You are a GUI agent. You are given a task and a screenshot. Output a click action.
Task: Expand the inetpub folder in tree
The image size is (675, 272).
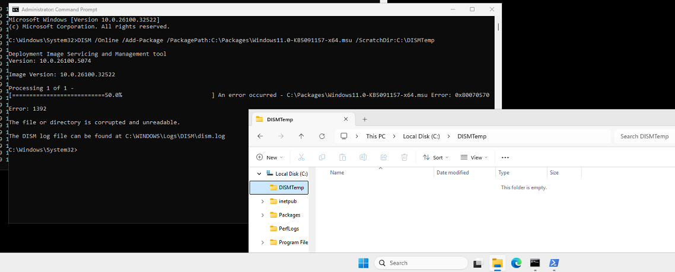pyautogui.click(x=263, y=201)
